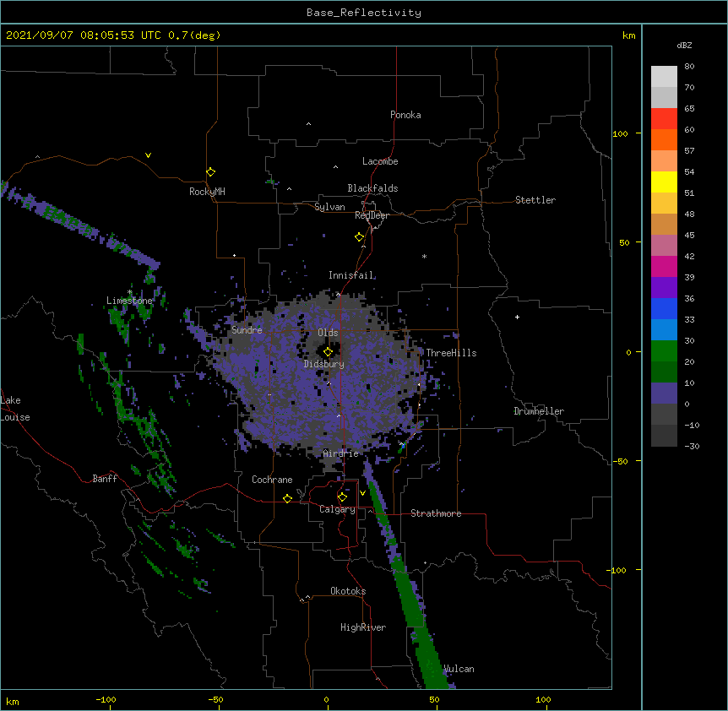Click the Olds town label
This screenshot has width=728, height=711.
tap(328, 333)
